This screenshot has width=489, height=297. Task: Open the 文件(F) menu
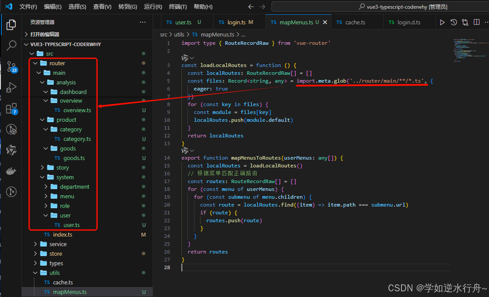pyautogui.click(x=28, y=7)
